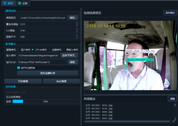Decrease the image size with down arrow

77,38
